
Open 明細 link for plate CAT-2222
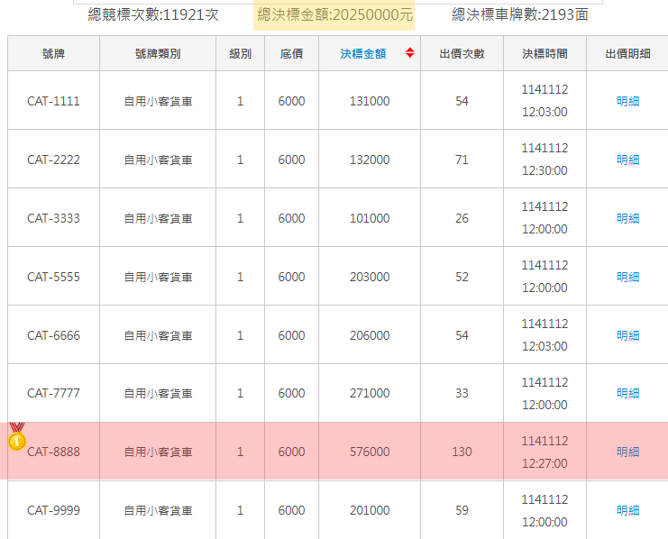(x=627, y=160)
